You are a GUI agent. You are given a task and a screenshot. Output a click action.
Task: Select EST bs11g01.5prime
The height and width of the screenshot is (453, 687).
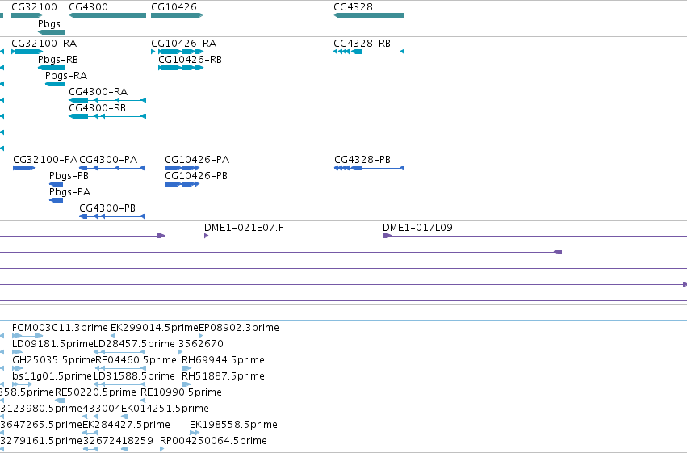coord(52,376)
